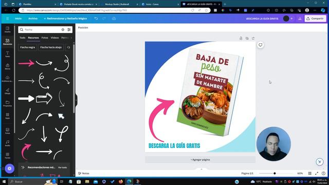Click the Flecha negra suggestion chip
The image size is (329, 185).
coord(27,47)
